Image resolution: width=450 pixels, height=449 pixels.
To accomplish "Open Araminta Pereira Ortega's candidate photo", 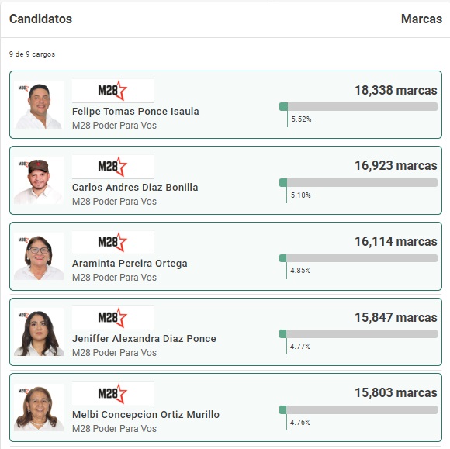I will (39, 256).
